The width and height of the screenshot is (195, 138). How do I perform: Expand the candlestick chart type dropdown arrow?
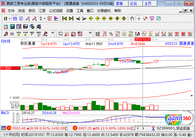coord(45,19)
